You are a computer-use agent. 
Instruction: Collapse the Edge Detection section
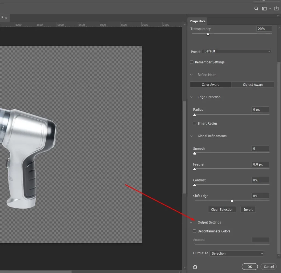[192, 97]
